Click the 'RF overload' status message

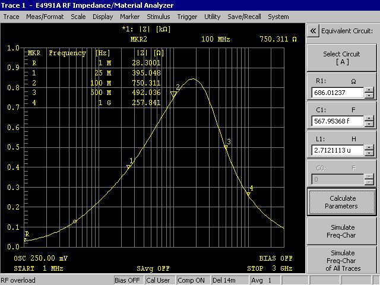click(x=18, y=280)
